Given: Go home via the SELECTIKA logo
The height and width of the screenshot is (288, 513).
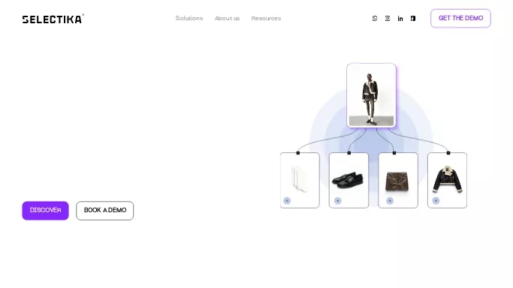Looking at the screenshot, I should tap(53, 19).
